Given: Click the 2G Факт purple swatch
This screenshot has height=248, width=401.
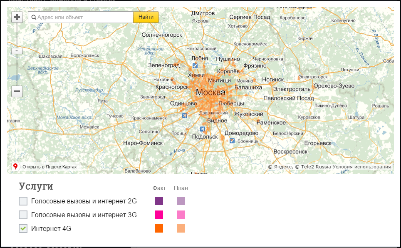Looking at the screenshot, I should 159,201.
